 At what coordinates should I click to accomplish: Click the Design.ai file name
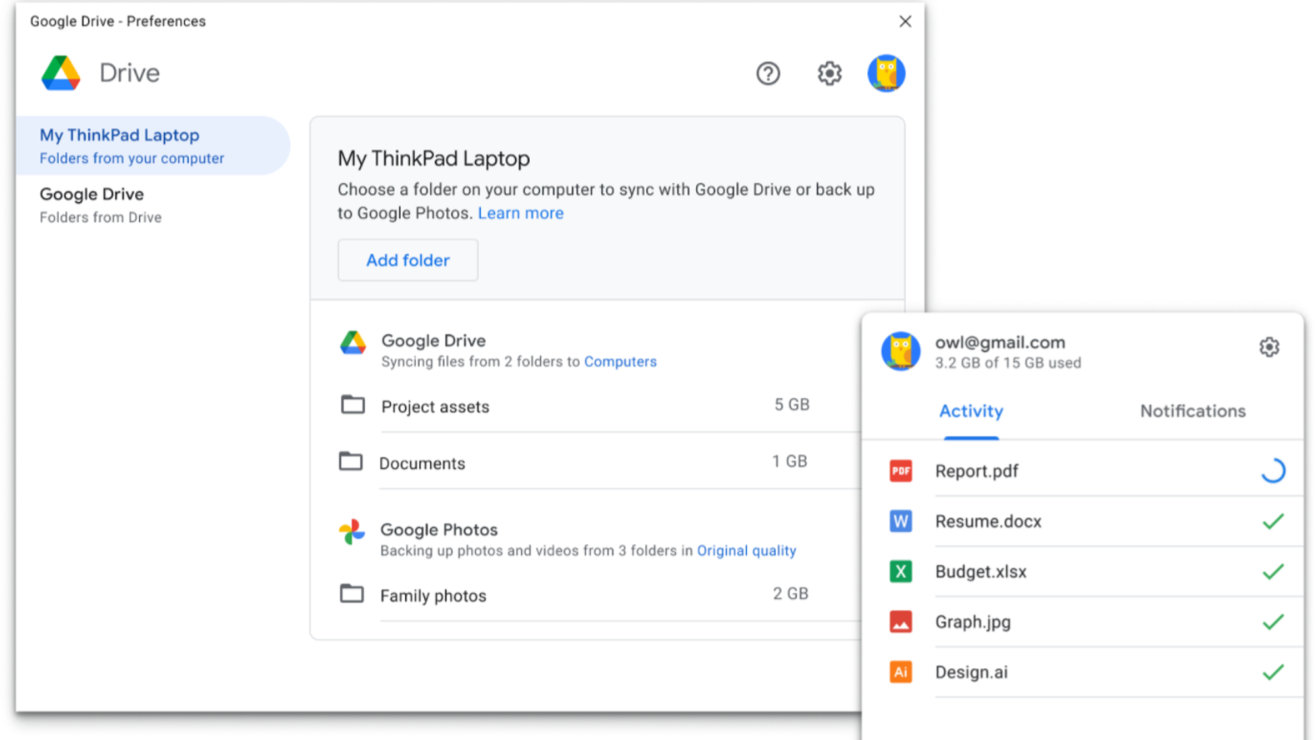click(x=971, y=672)
